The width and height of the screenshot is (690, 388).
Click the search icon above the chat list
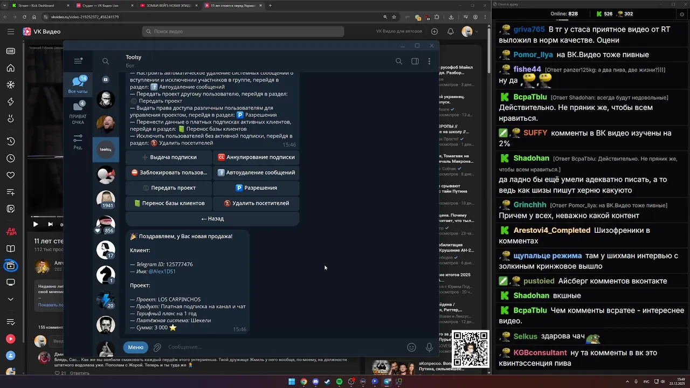tap(106, 61)
